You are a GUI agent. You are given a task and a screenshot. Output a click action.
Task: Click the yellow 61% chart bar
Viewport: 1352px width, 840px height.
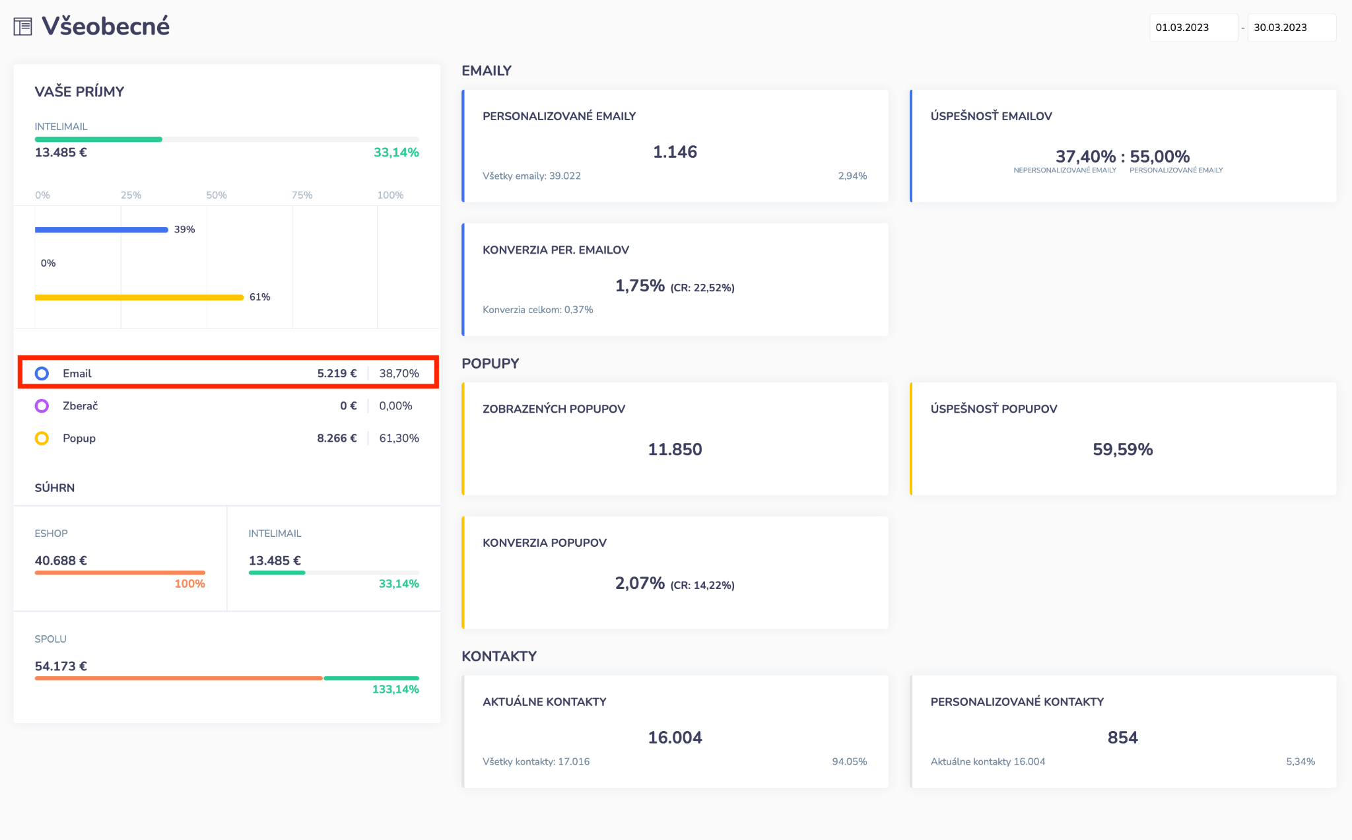point(139,297)
